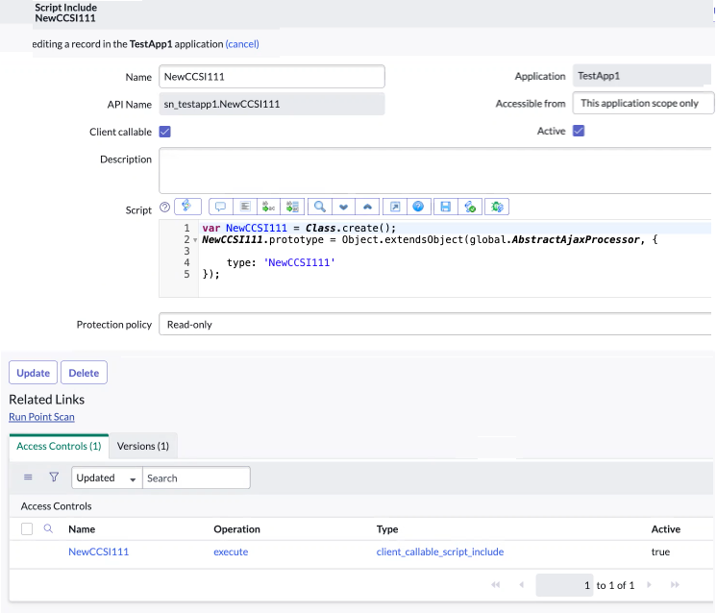Click the execute operation link
The width and height of the screenshot is (717, 613).
[231, 552]
